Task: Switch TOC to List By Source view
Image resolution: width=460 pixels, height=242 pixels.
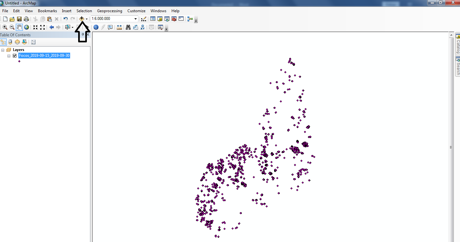Action: [10, 42]
